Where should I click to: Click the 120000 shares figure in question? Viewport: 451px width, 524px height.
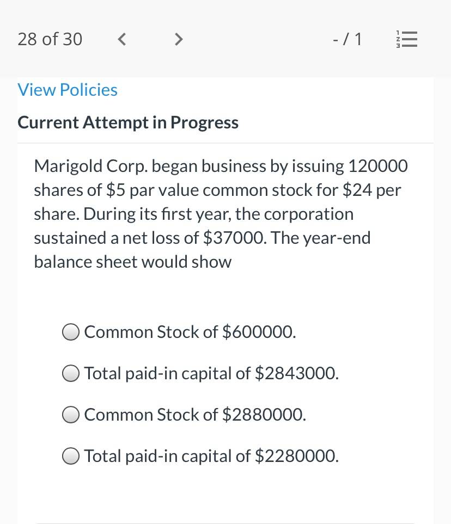tap(378, 166)
